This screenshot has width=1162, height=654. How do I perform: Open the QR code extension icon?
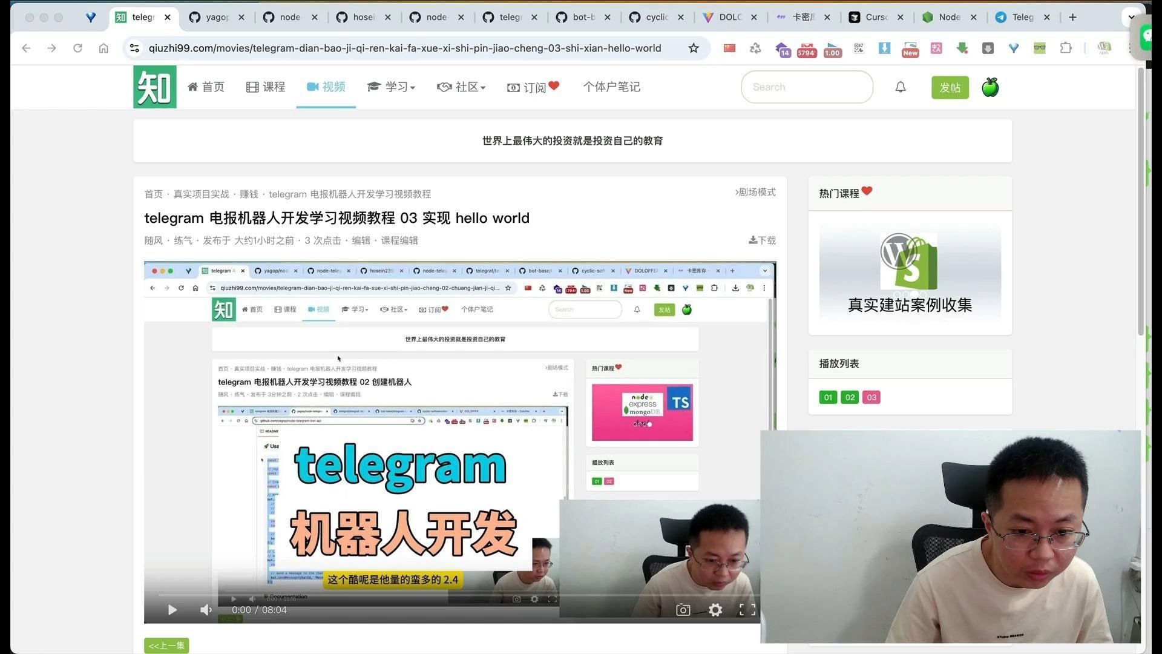point(858,48)
